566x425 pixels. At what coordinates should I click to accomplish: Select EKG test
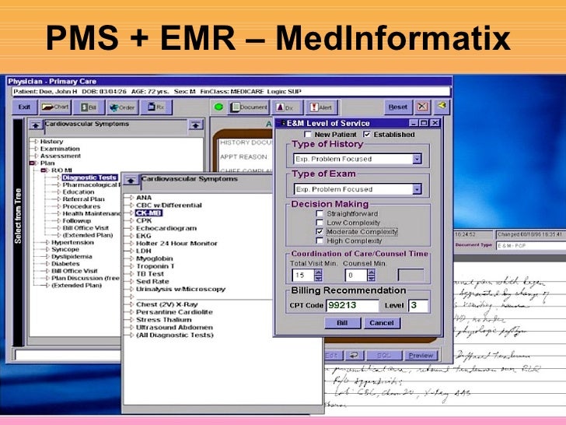(143, 236)
